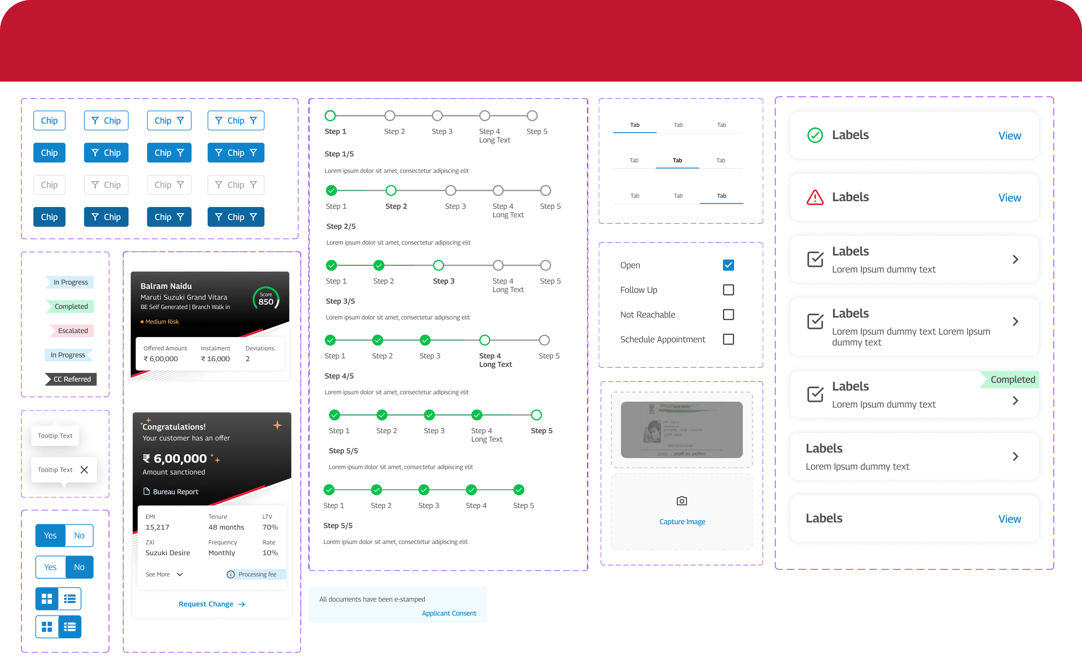
Task: Expand the icon-less Labels card chevron
Action: [1015, 456]
